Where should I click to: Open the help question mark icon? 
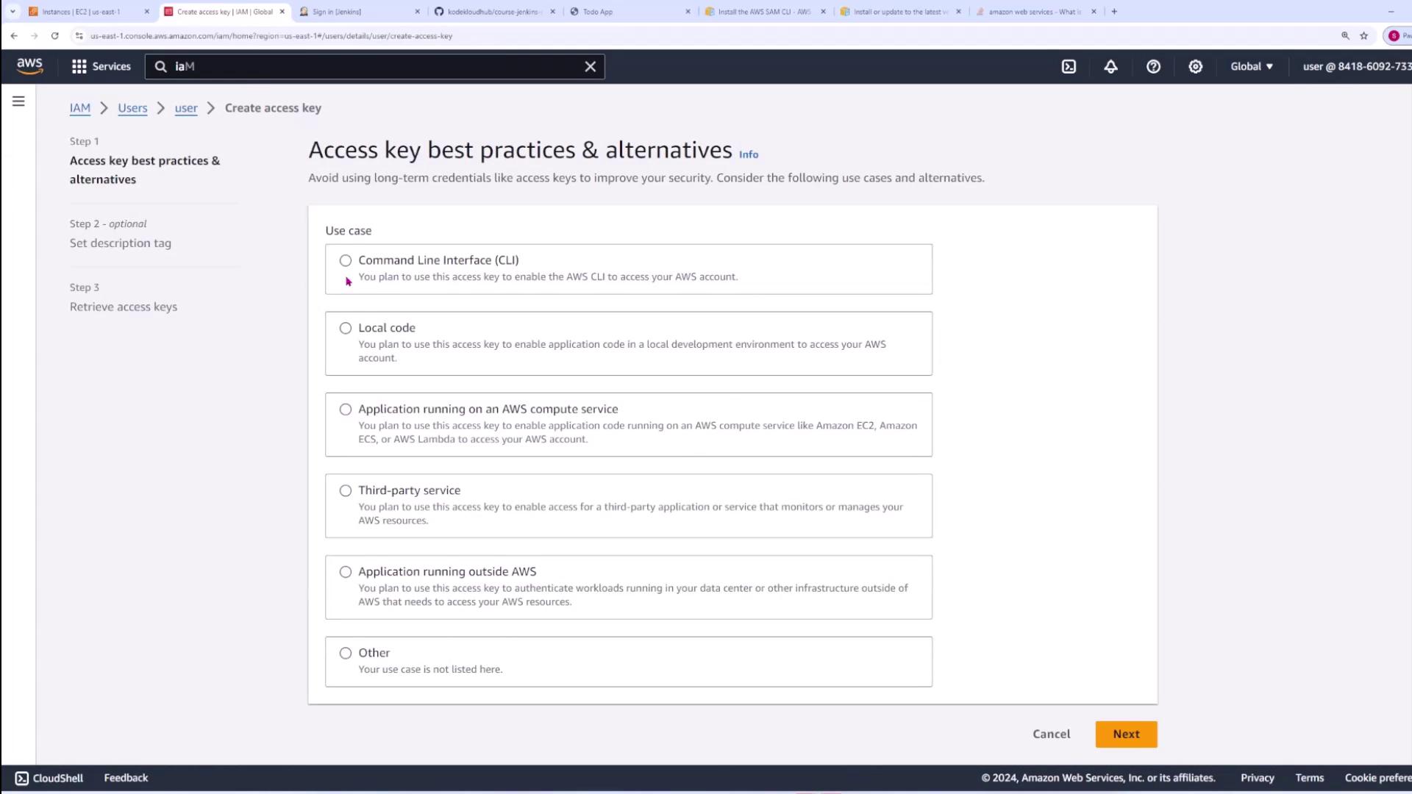point(1153,66)
